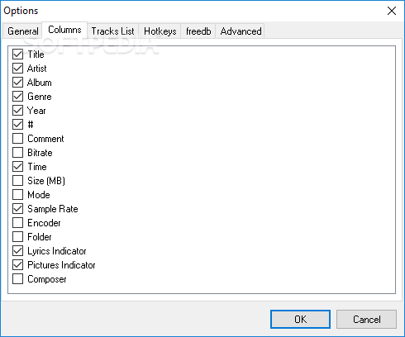Enable the Comment column
This screenshot has width=405, height=337.
tap(17, 139)
